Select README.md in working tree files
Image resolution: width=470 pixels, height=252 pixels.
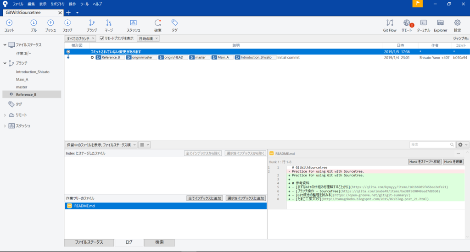[x=165, y=206]
